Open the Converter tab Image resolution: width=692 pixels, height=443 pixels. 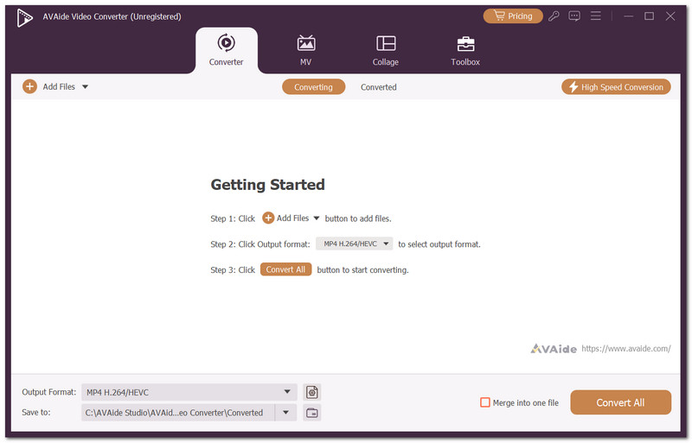226,50
